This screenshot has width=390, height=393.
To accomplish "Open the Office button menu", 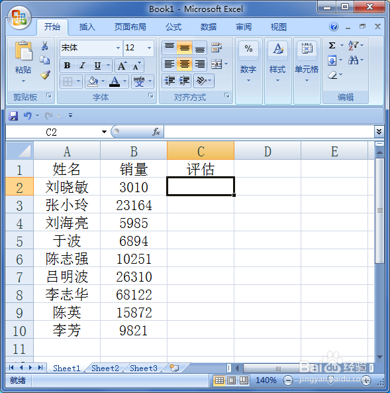I will pyautogui.click(x=19, y=17).
